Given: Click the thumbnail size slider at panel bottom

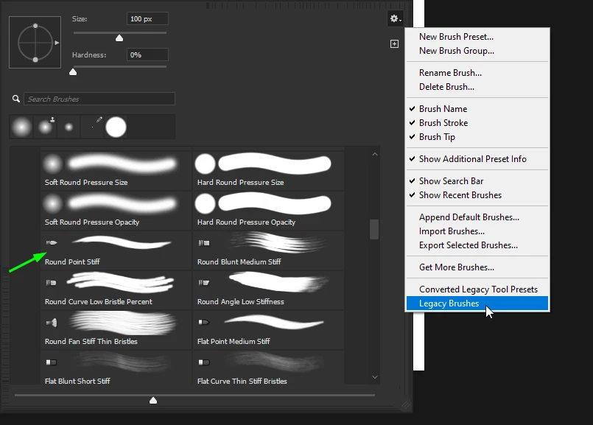Looking at the screenshot, I should coord(153,400).
